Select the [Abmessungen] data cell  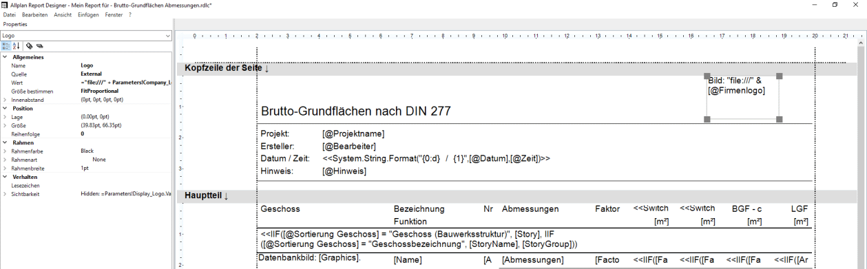[x=533, y=260]
